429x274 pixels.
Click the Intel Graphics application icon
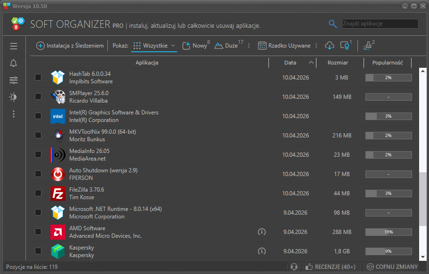pos(58,116)
